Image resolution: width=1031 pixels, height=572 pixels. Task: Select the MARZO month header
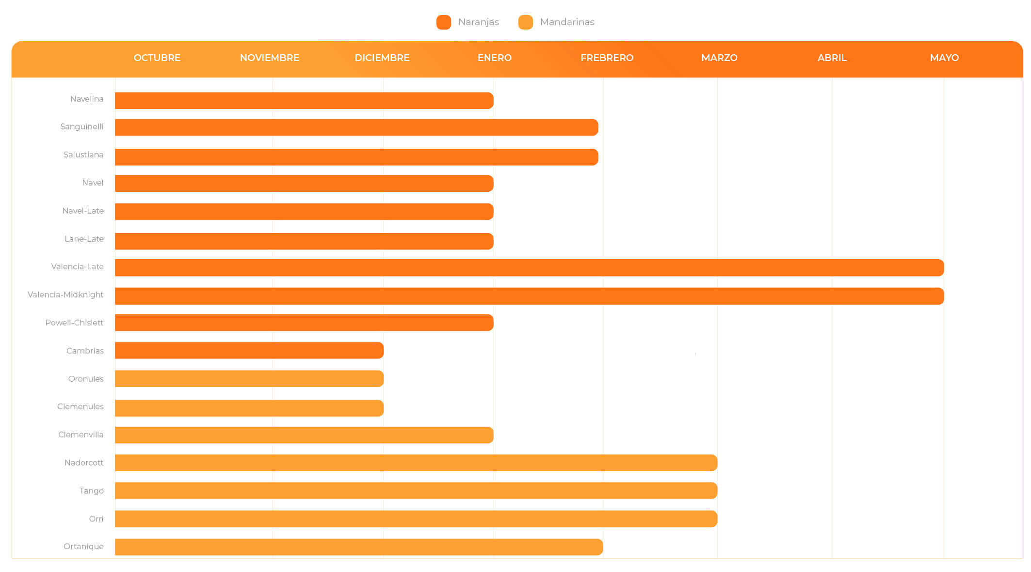point(719,58)
